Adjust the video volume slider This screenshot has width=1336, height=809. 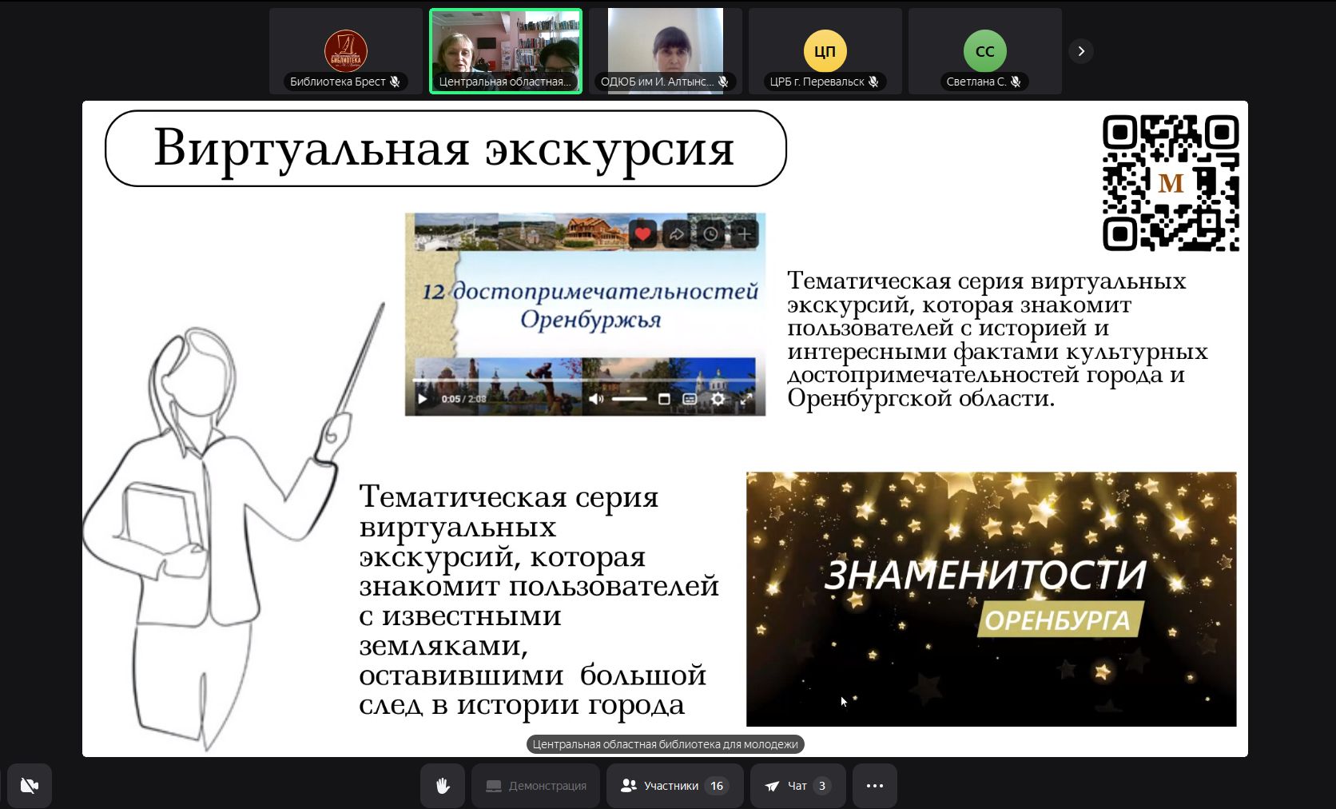[630, 399]
